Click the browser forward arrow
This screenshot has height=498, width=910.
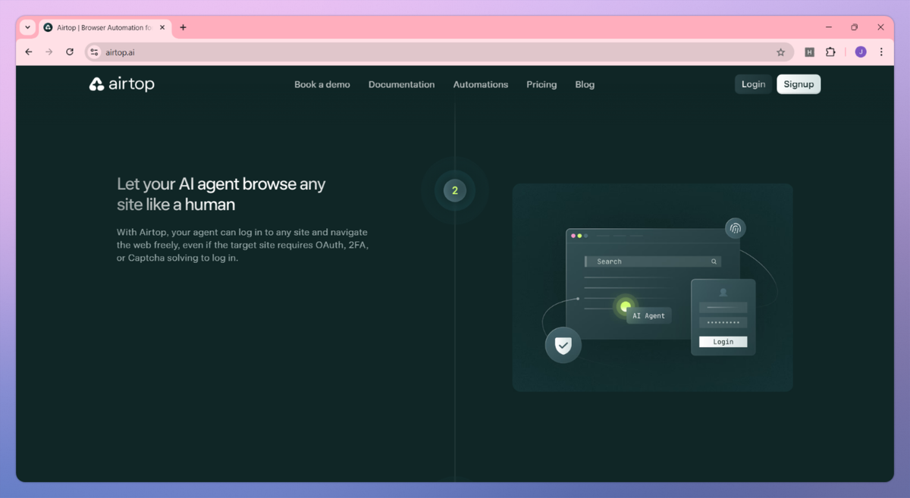coord(49,52)
